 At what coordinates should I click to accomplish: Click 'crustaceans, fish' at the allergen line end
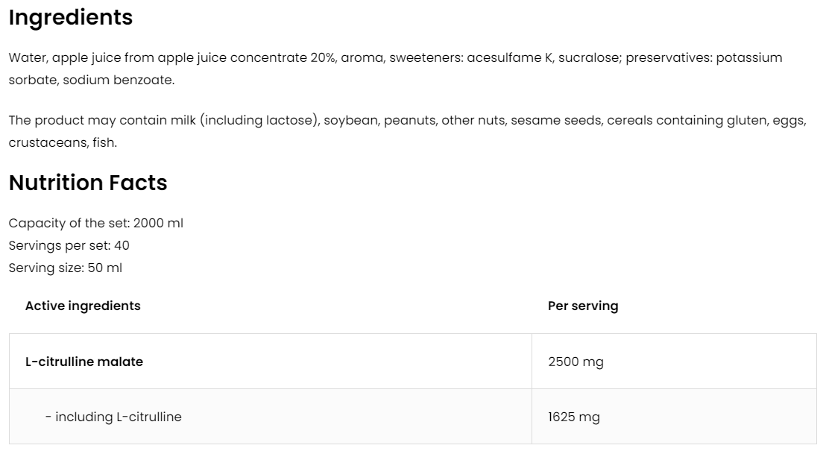pos(63,142)
